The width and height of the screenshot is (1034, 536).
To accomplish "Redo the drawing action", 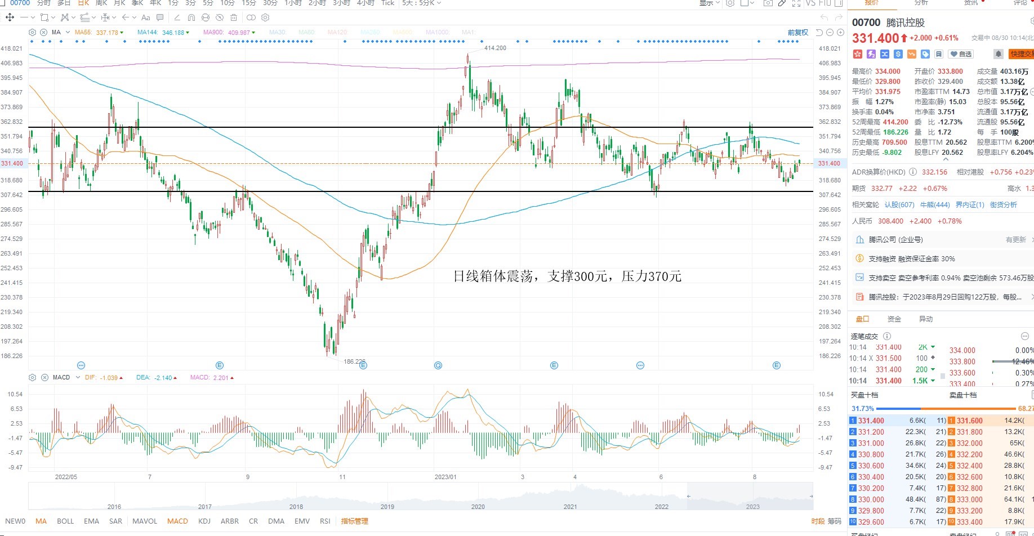I will [x=839, y=17].
